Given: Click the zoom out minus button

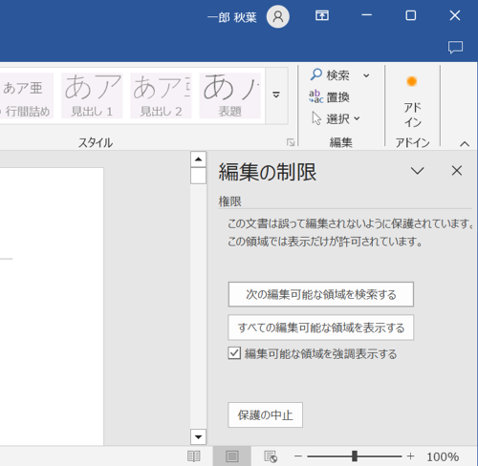Looking at the screenshot, I should pos(298,456).
